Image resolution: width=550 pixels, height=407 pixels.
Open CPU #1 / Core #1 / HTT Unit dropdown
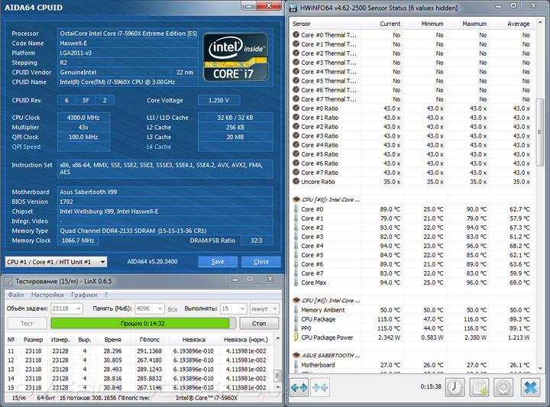(56, 262)
